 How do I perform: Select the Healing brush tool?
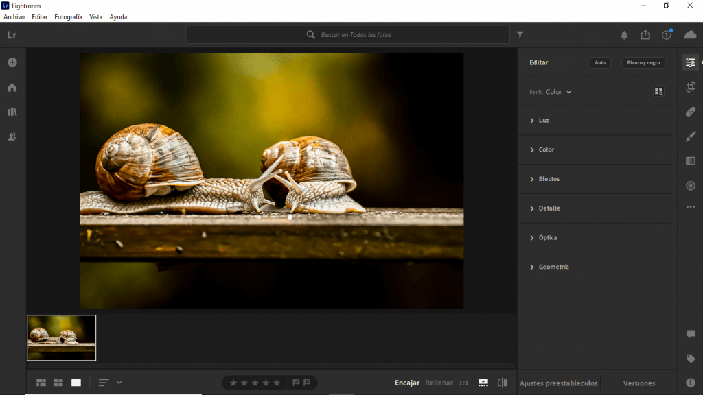pyautogui.click(x=690, y=112)
